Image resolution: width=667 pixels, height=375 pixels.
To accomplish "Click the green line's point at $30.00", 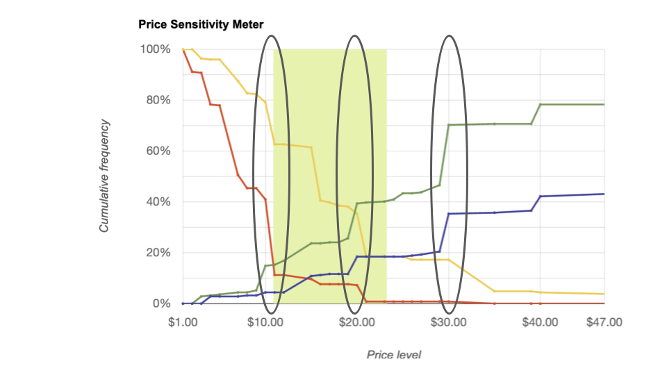I will pyautogui.click(x=448, y=125).
